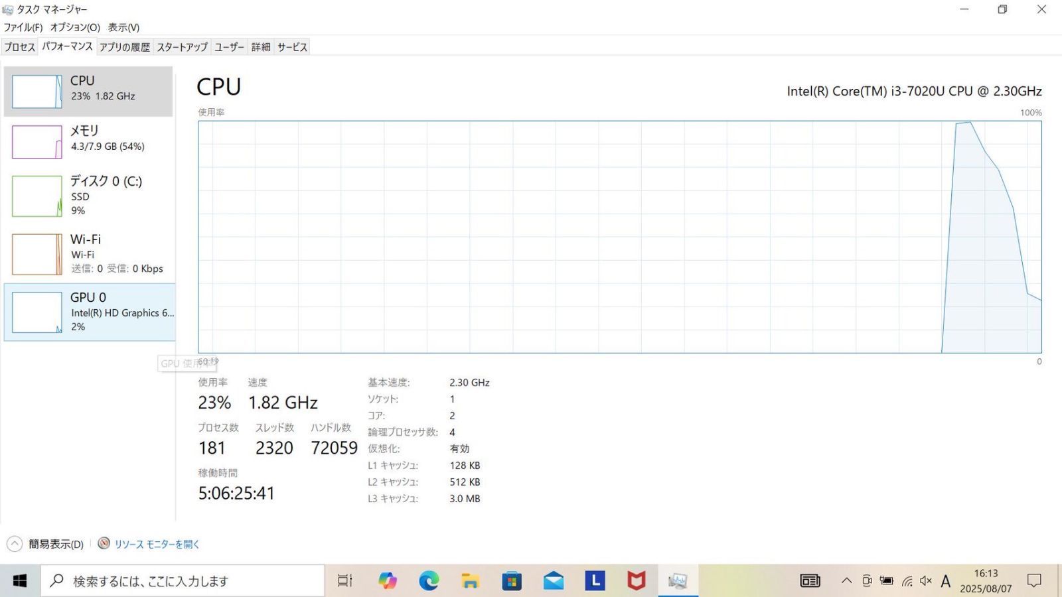Click the Task Manager title bar icon

tap(8, 9)
